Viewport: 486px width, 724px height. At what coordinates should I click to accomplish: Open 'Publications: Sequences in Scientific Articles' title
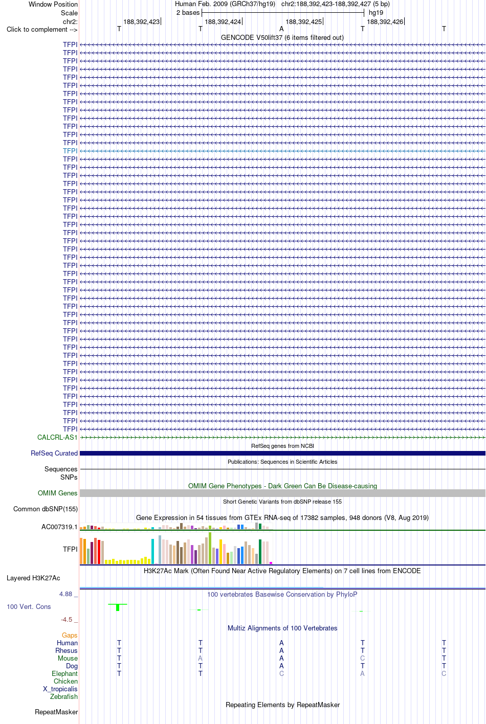[x=282, y=462]
